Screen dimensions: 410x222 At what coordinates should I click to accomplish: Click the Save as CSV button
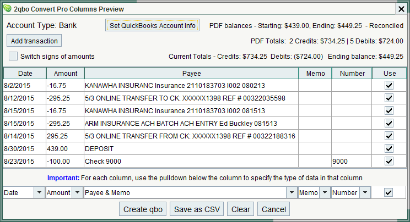pyautogui.click(x=197, y=209)
